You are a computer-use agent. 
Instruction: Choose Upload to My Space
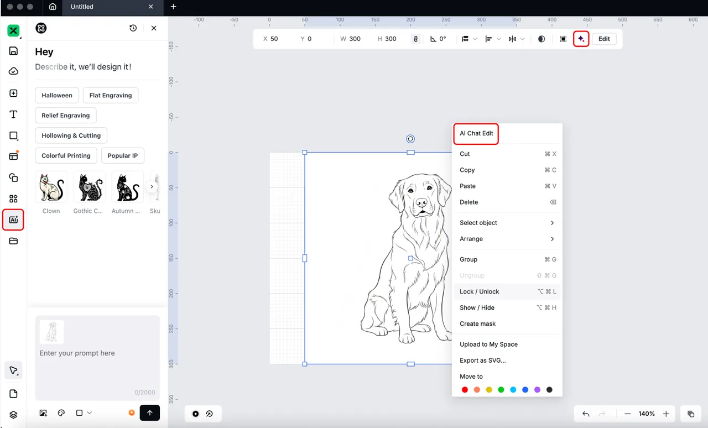pyautogui.click(x=507, y=345)
